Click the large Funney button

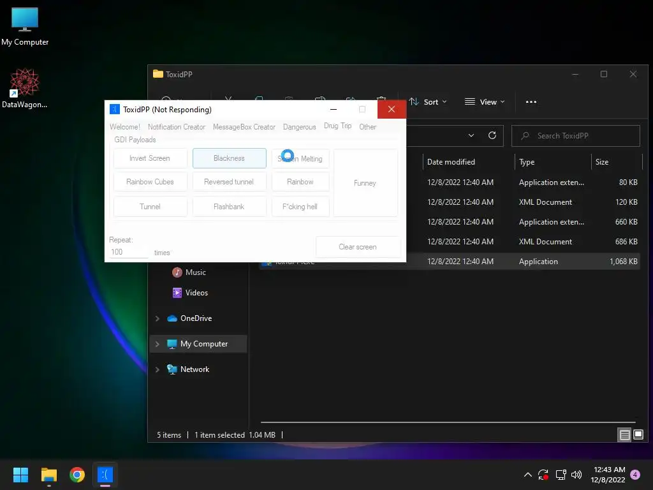(365, 183)
